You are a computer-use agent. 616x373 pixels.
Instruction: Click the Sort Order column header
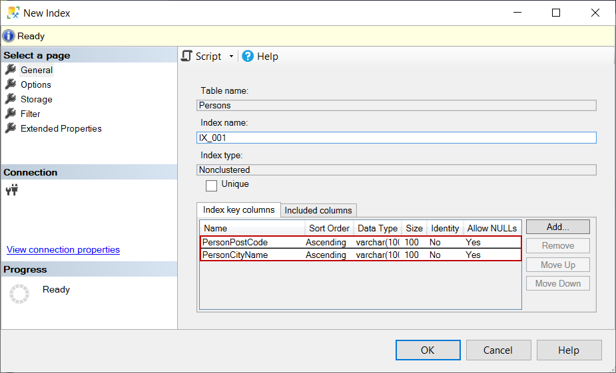329,228
